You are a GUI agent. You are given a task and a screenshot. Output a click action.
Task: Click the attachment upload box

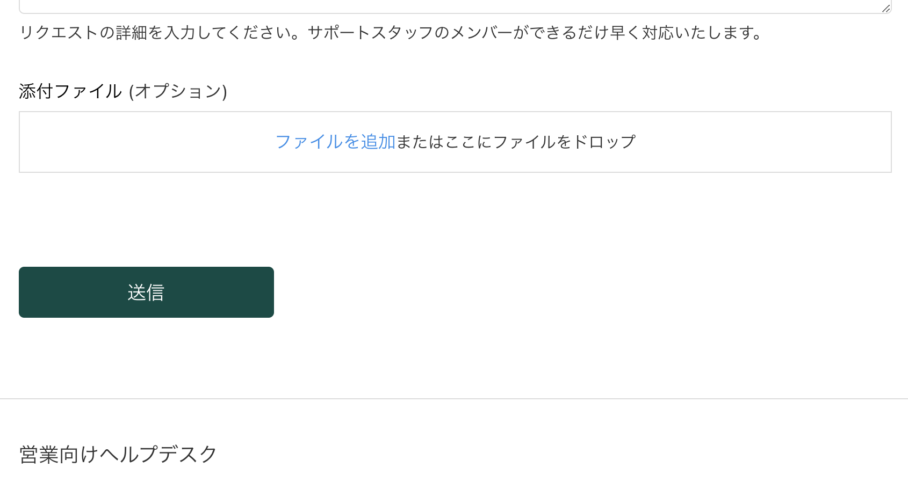point(455,142)
